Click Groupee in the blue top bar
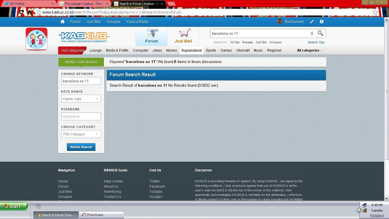Viewport: 389px width, 219px height. pos(113,22)
